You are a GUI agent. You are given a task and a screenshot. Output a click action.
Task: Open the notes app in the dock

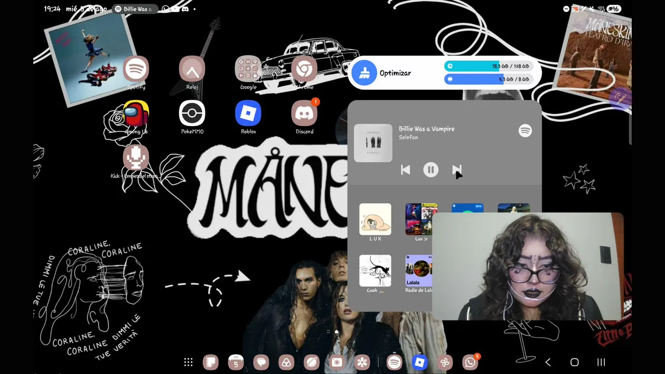tap(210, 363)
